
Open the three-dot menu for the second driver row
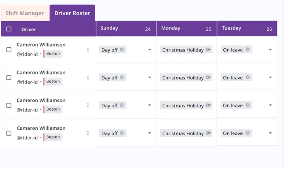88,78
